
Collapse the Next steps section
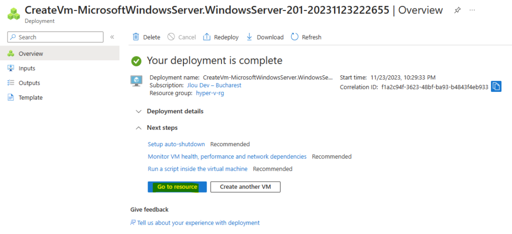156,128
